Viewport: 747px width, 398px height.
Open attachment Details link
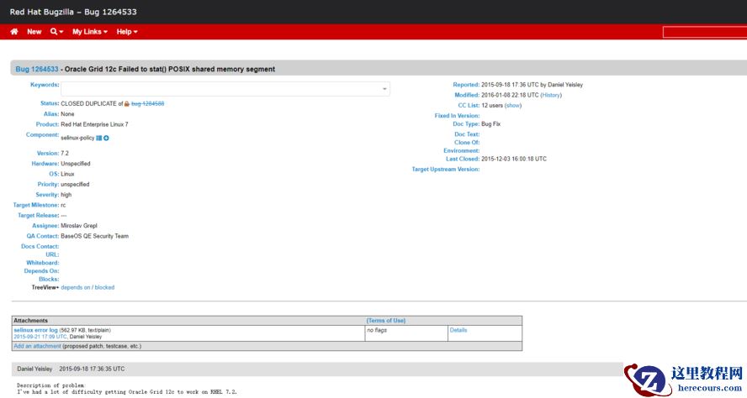pos(458,330)
